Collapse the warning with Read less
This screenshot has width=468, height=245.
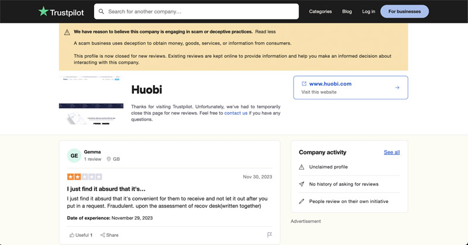click(x=266, y=32)
